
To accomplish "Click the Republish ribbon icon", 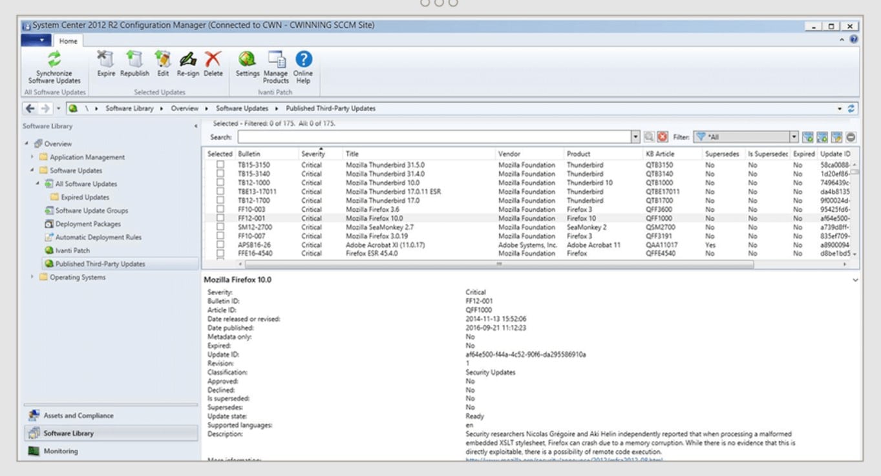I will coord(134,59).
